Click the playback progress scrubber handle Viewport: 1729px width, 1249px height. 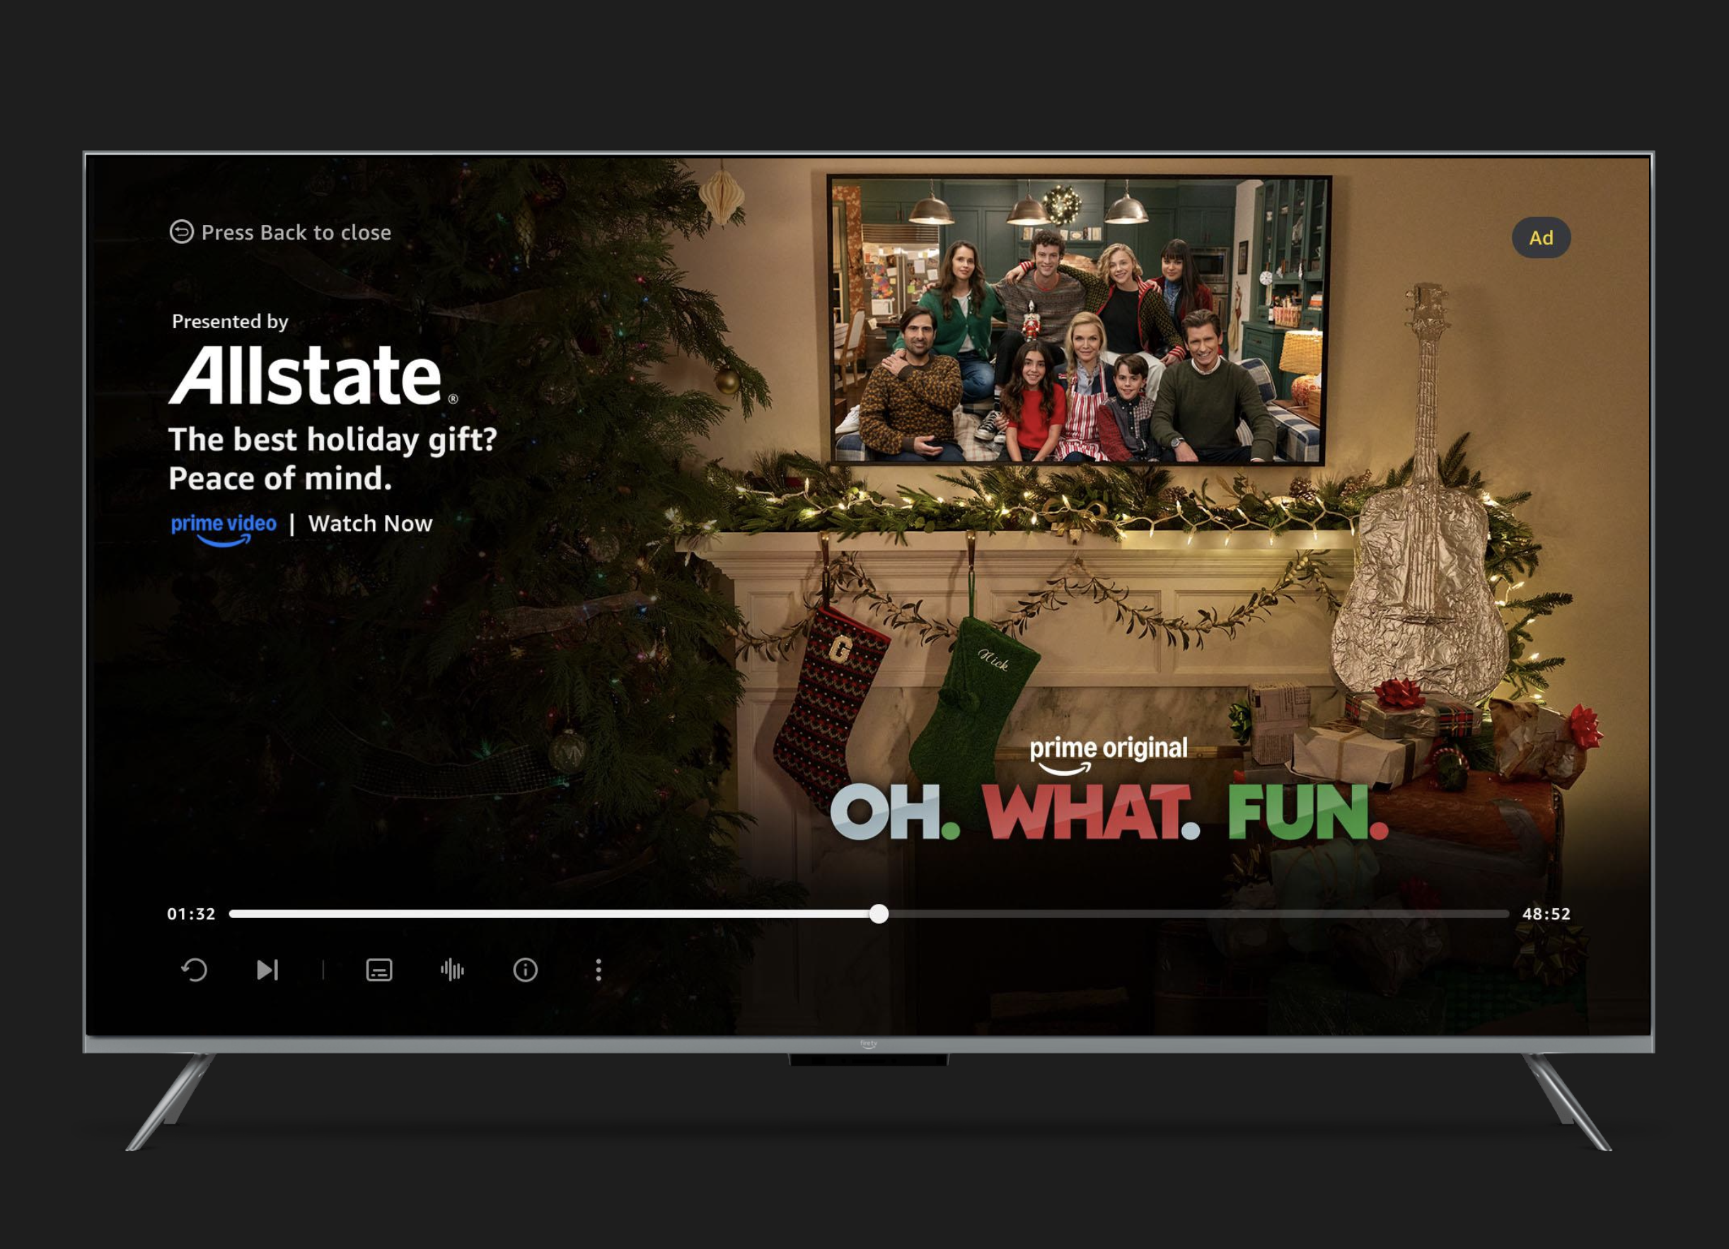(879, 914)
